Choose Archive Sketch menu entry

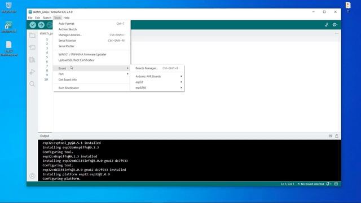[91, 29]
